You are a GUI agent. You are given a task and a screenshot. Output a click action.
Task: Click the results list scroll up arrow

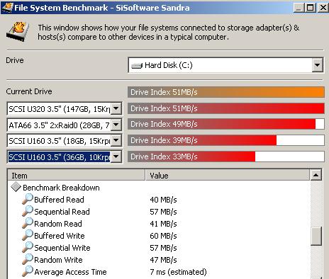316,175
